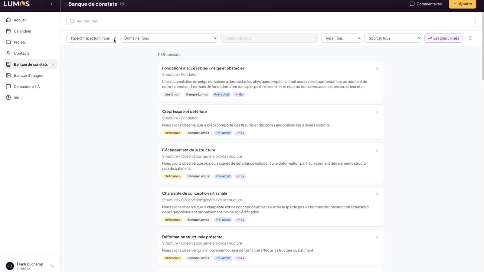Viewport: 484px width, 272px height.
Task: Open the Fondations inaccessibles - neige et obstacles title
Action: [x=203, y=68]
